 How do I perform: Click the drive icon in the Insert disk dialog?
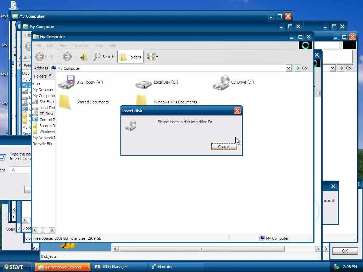coord(131,125)
